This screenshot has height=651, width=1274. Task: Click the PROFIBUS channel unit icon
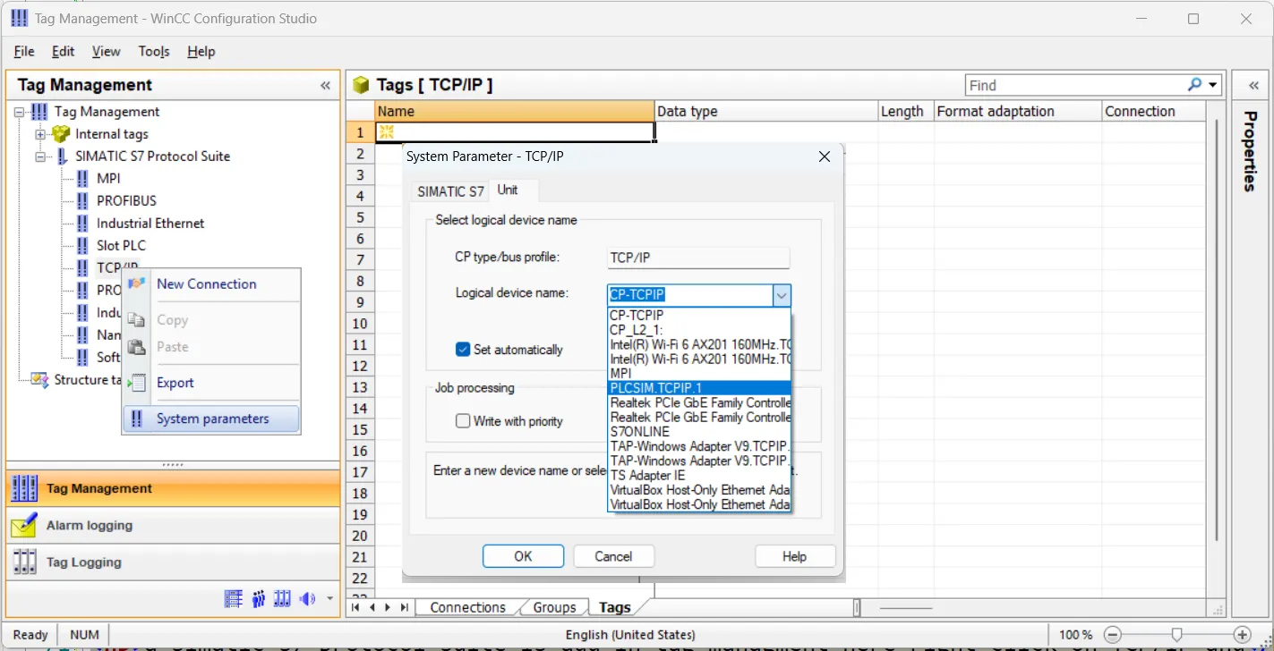pos(82,201)
